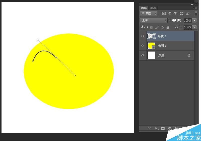This screenshot has width=201, height=141.
Task: Filter layers by pixel image icon
Action: [x=164, y=13]
